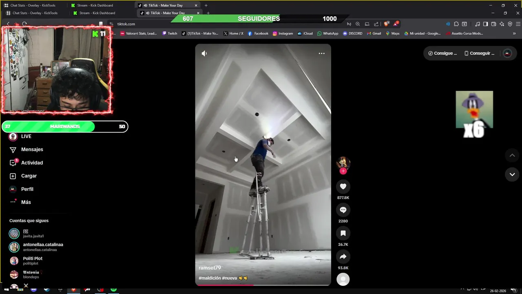Toggle the browser sidebar panel icon
The height and width of the screenshot is (294, 522).
click(x=485, y=24)
